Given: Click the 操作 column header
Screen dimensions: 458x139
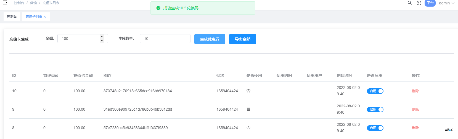Looking at the screenshot, I should click(x=416, y=75).
